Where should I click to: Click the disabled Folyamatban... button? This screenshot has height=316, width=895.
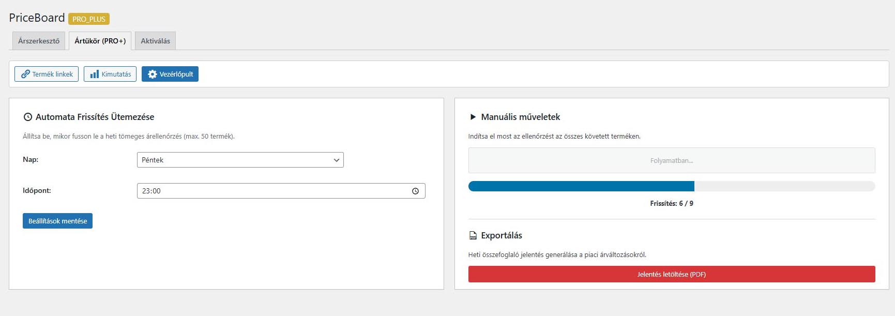(x=671, y=160)
